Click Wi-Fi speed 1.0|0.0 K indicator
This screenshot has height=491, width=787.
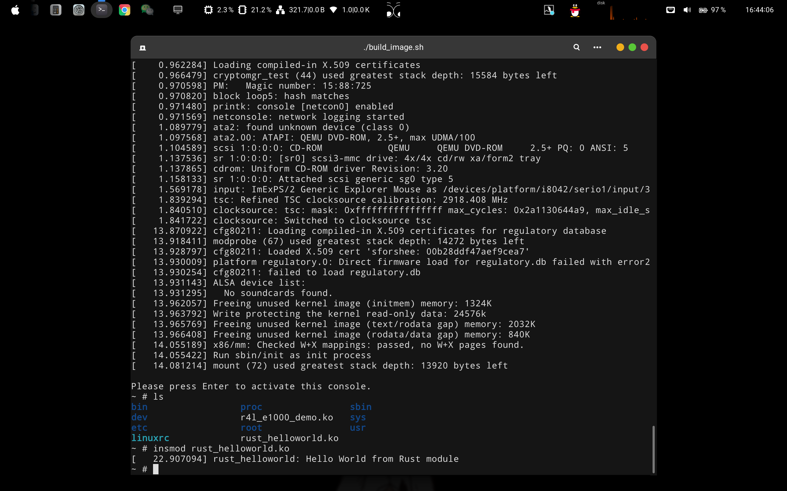pos(349,10)
